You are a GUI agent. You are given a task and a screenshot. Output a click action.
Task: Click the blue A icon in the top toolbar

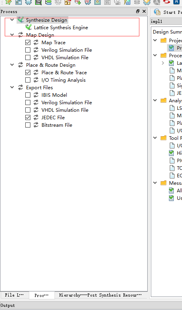pyautogui.click(x=176, y=2)
